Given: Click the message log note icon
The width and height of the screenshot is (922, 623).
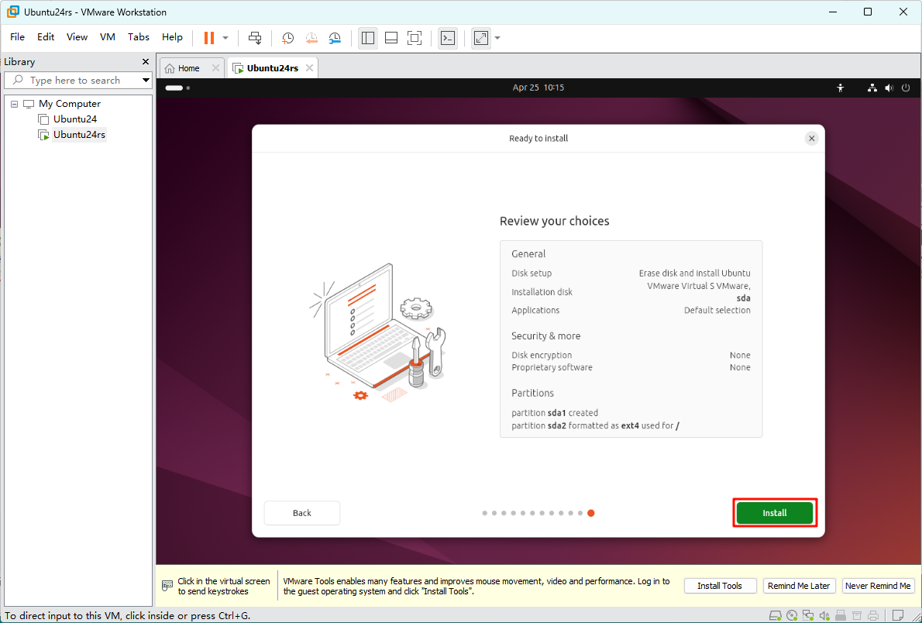Looking at the screenshot, I should click(898, 615).
